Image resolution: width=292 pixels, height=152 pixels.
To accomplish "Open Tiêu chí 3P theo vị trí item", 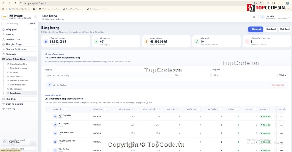I will point(22,81).
